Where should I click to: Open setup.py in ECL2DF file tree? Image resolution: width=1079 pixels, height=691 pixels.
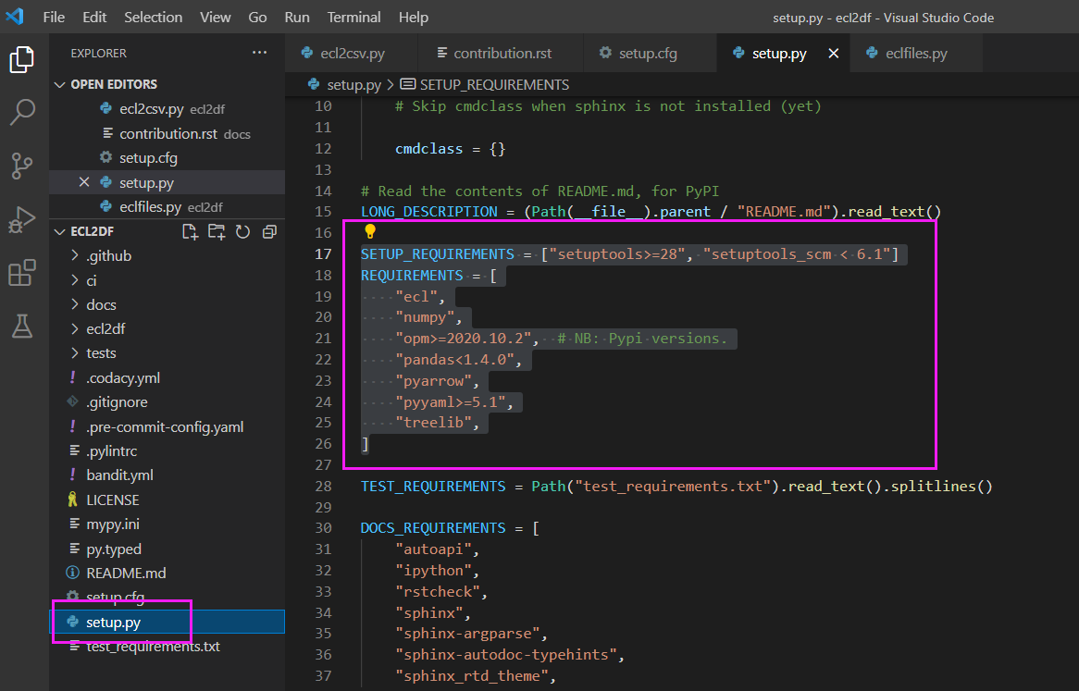[167, 622]
